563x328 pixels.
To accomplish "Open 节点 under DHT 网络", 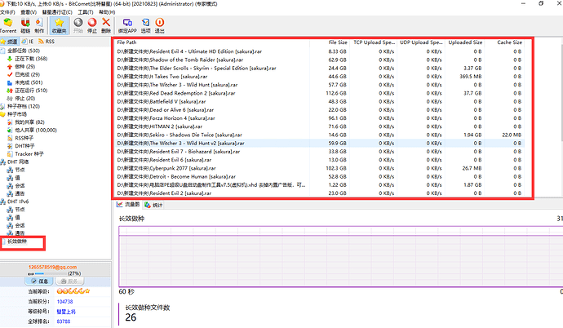I will tap(16, 170).
